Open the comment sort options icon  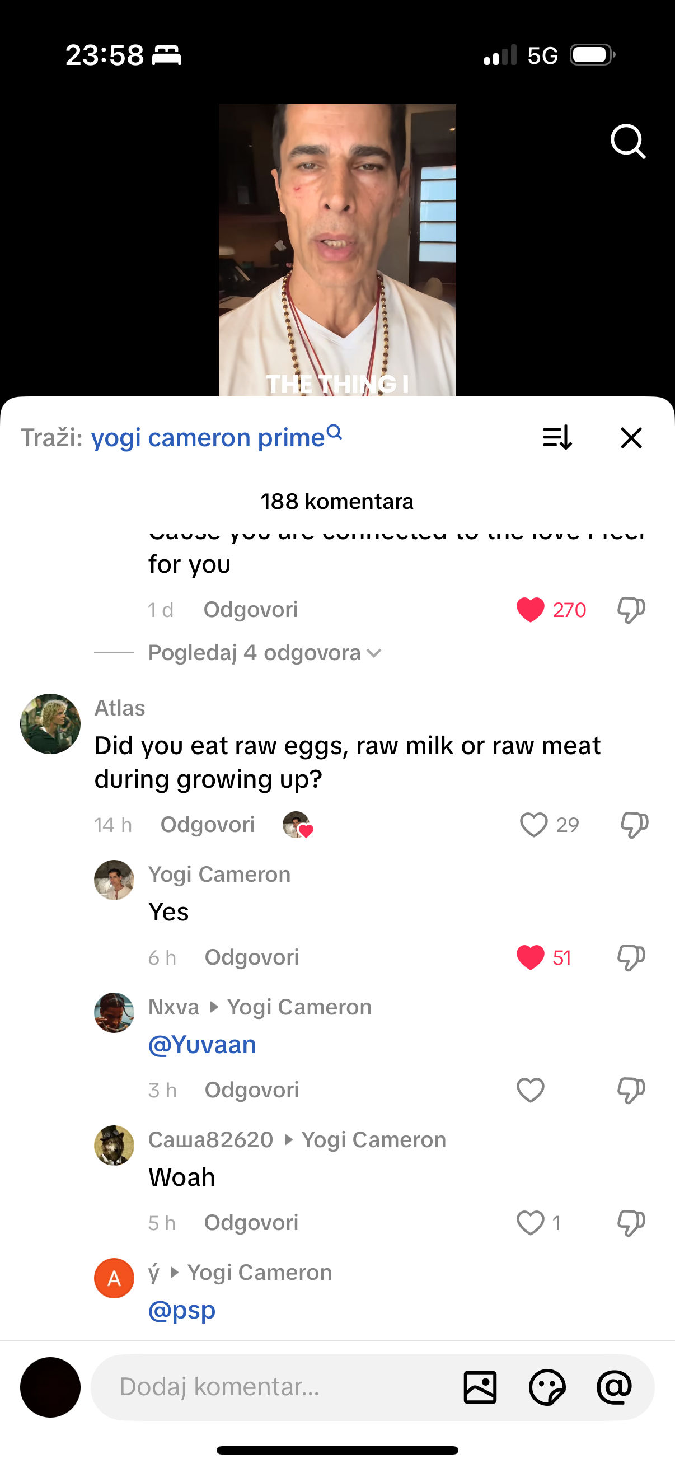click(557, 438)
